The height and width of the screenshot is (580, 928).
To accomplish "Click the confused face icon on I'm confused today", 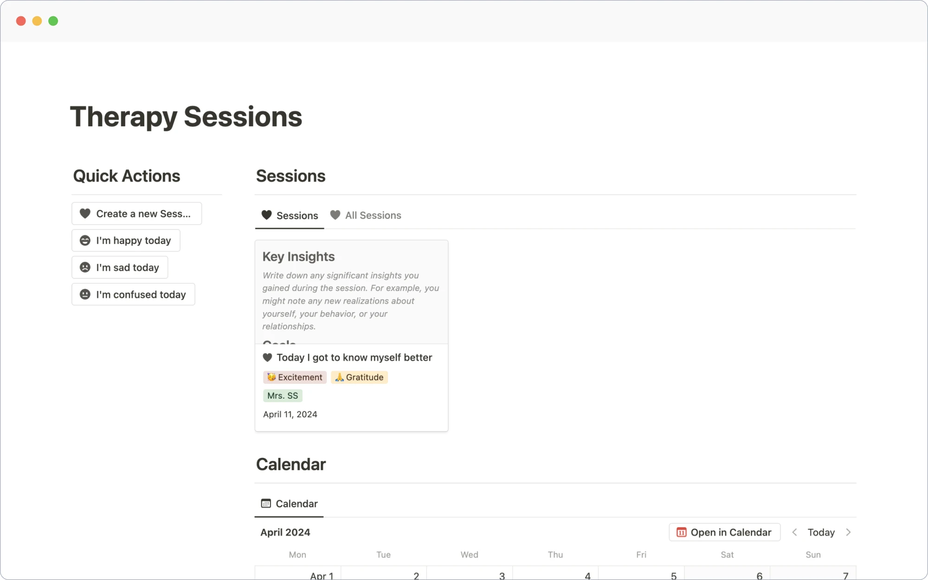I will (x=85, y=294).
